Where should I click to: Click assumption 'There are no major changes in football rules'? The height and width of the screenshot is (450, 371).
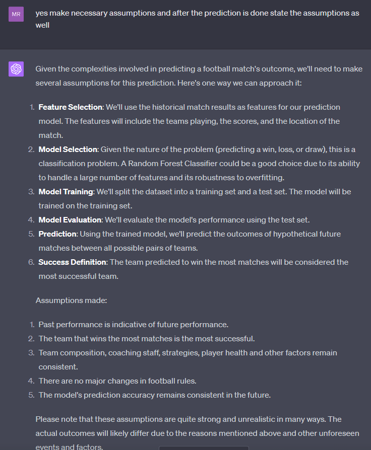[117, 381]
